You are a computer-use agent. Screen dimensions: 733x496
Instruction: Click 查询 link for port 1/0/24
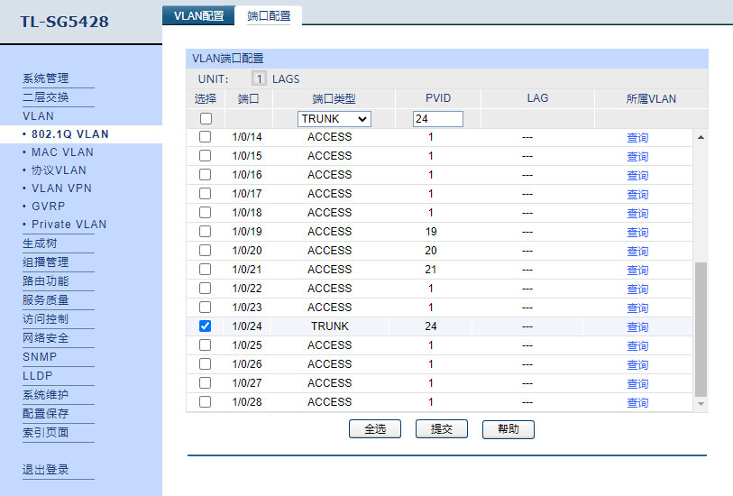tap(637, 327)
